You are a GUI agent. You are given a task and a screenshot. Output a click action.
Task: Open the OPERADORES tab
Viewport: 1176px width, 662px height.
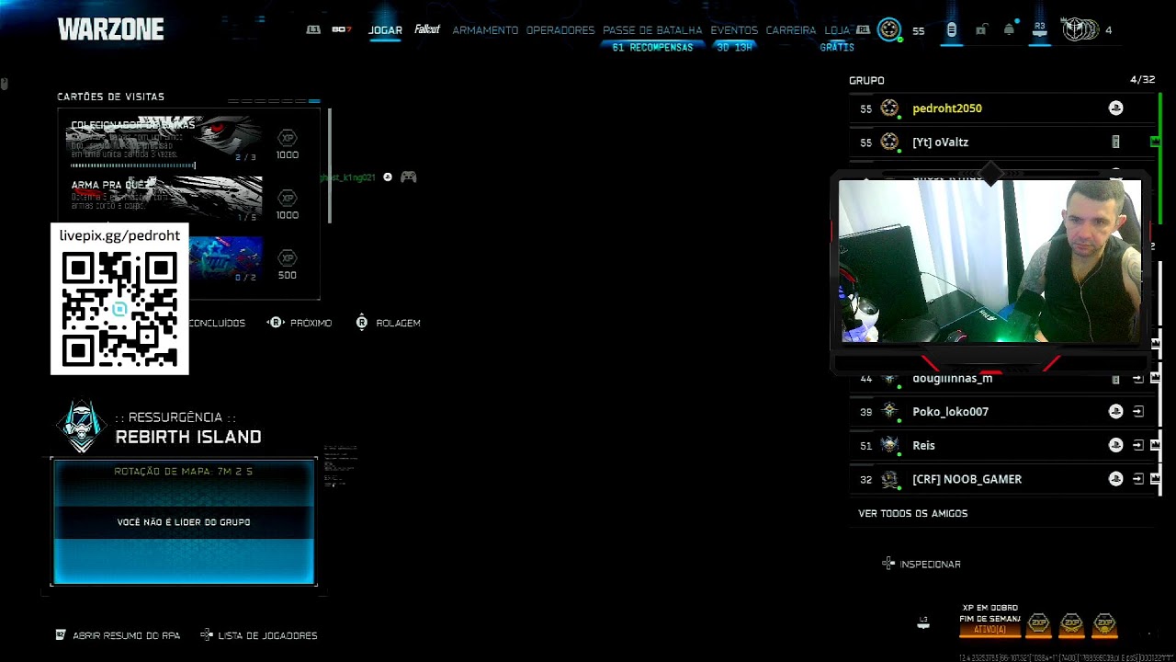click(560, 30)
